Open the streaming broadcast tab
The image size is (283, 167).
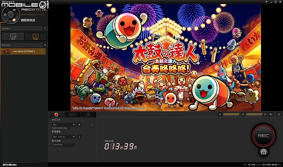(x=72, y=114)
